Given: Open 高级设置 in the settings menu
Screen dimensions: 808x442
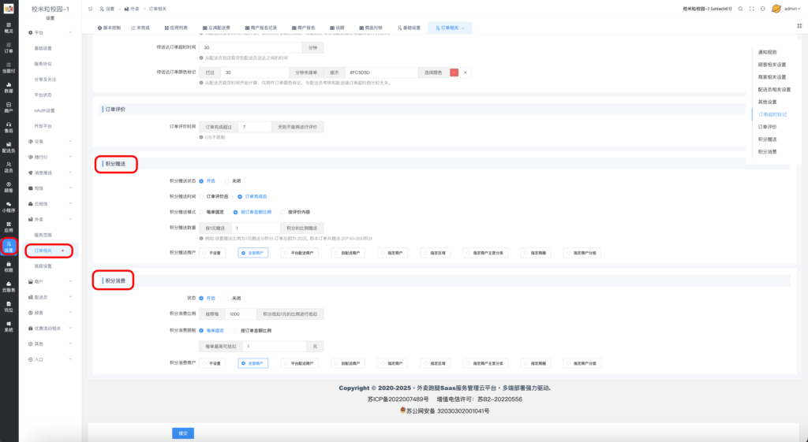Looking at the screenshot, I should click(x=43, y=266).
